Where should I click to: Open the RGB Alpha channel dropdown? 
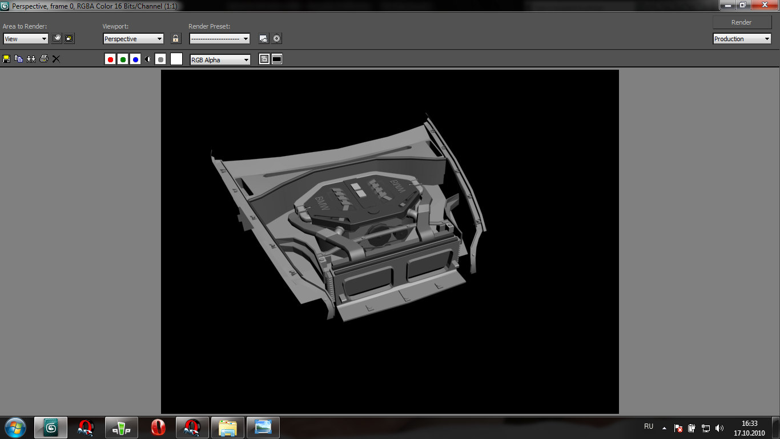[x=220, y=60]
